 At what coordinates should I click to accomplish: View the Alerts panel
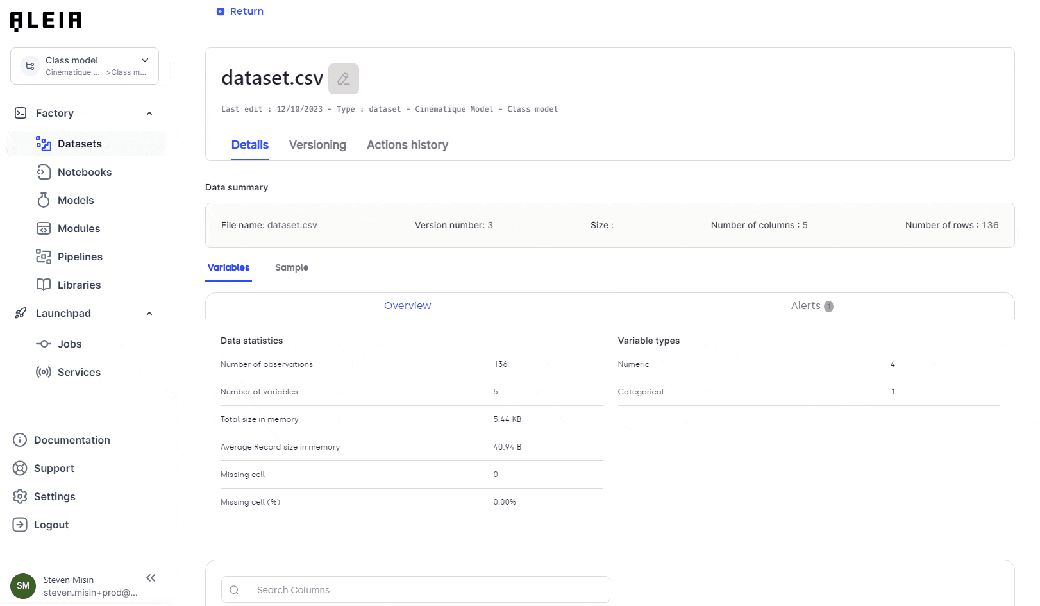coord(811,306)
